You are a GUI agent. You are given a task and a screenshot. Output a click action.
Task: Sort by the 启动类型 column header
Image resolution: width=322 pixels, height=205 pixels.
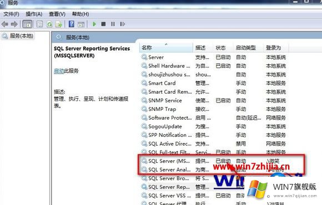[248, 48]
